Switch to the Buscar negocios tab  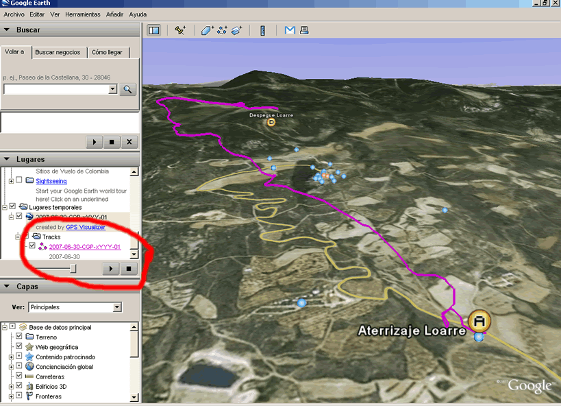tap(60, 52)
